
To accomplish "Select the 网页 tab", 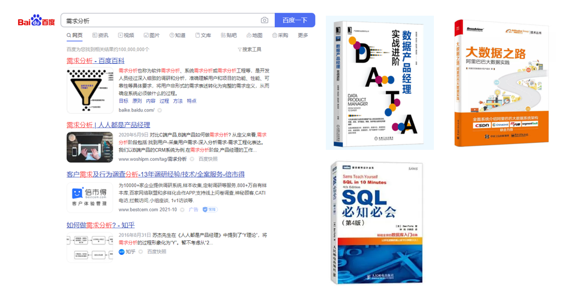I will tap(74, 35).
